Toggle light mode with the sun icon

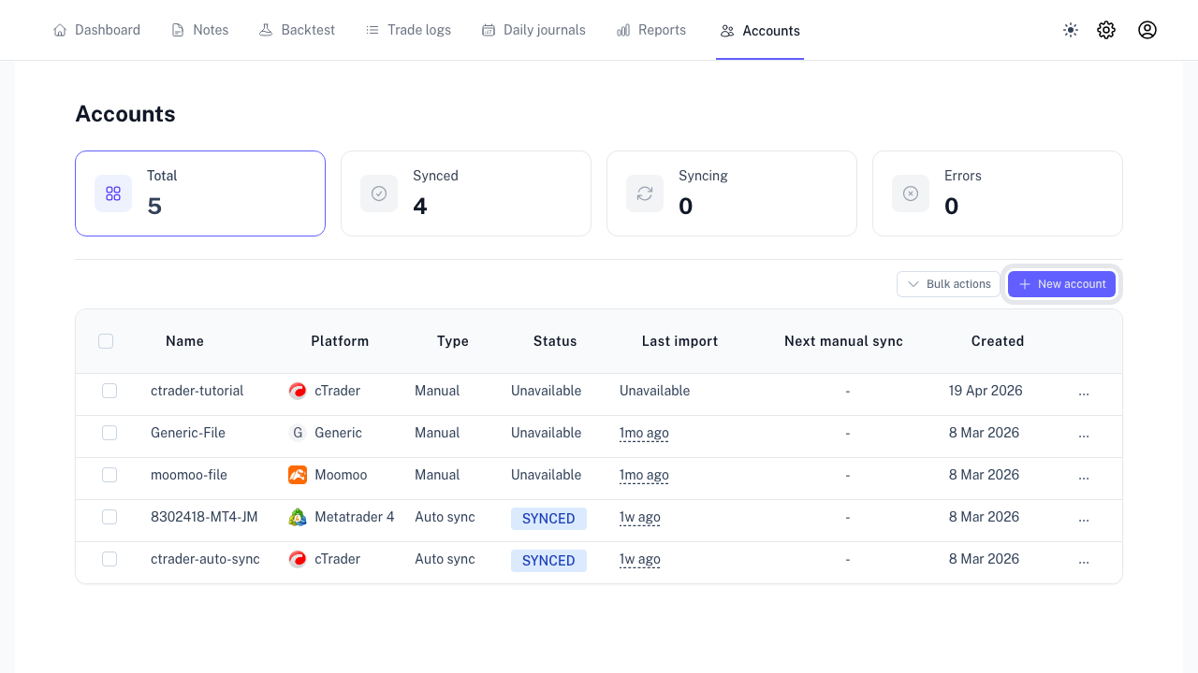coord(1071,30)
